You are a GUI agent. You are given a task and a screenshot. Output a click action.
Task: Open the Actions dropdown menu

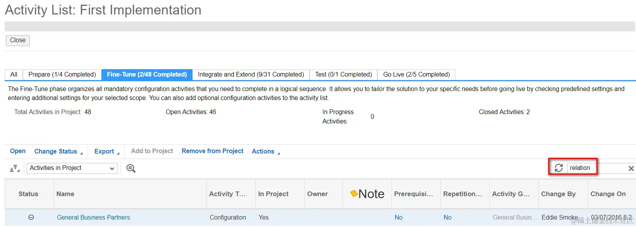coord(266,152)
